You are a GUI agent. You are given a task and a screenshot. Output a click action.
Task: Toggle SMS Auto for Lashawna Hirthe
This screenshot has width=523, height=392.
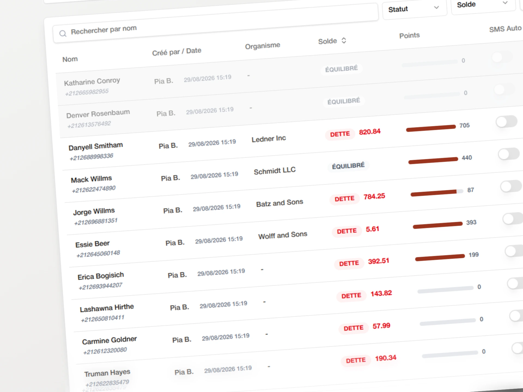[515, 283]
